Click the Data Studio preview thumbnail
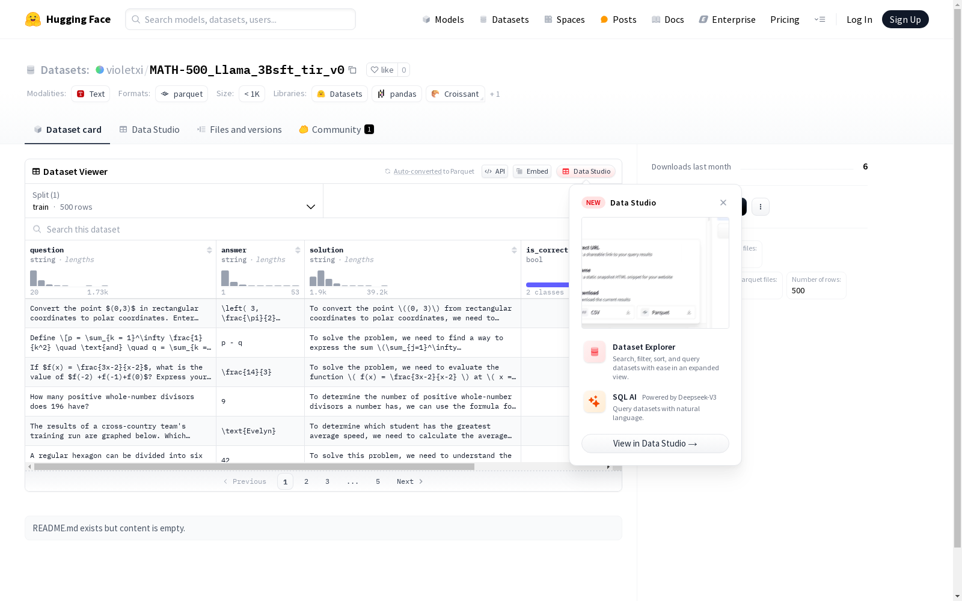 click(655, 273)
